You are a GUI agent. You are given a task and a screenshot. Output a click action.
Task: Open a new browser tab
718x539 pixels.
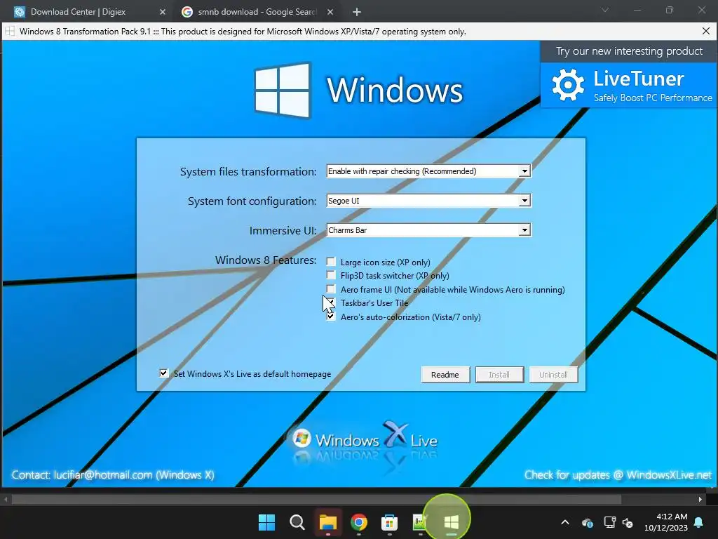click(x=357, y=12)
